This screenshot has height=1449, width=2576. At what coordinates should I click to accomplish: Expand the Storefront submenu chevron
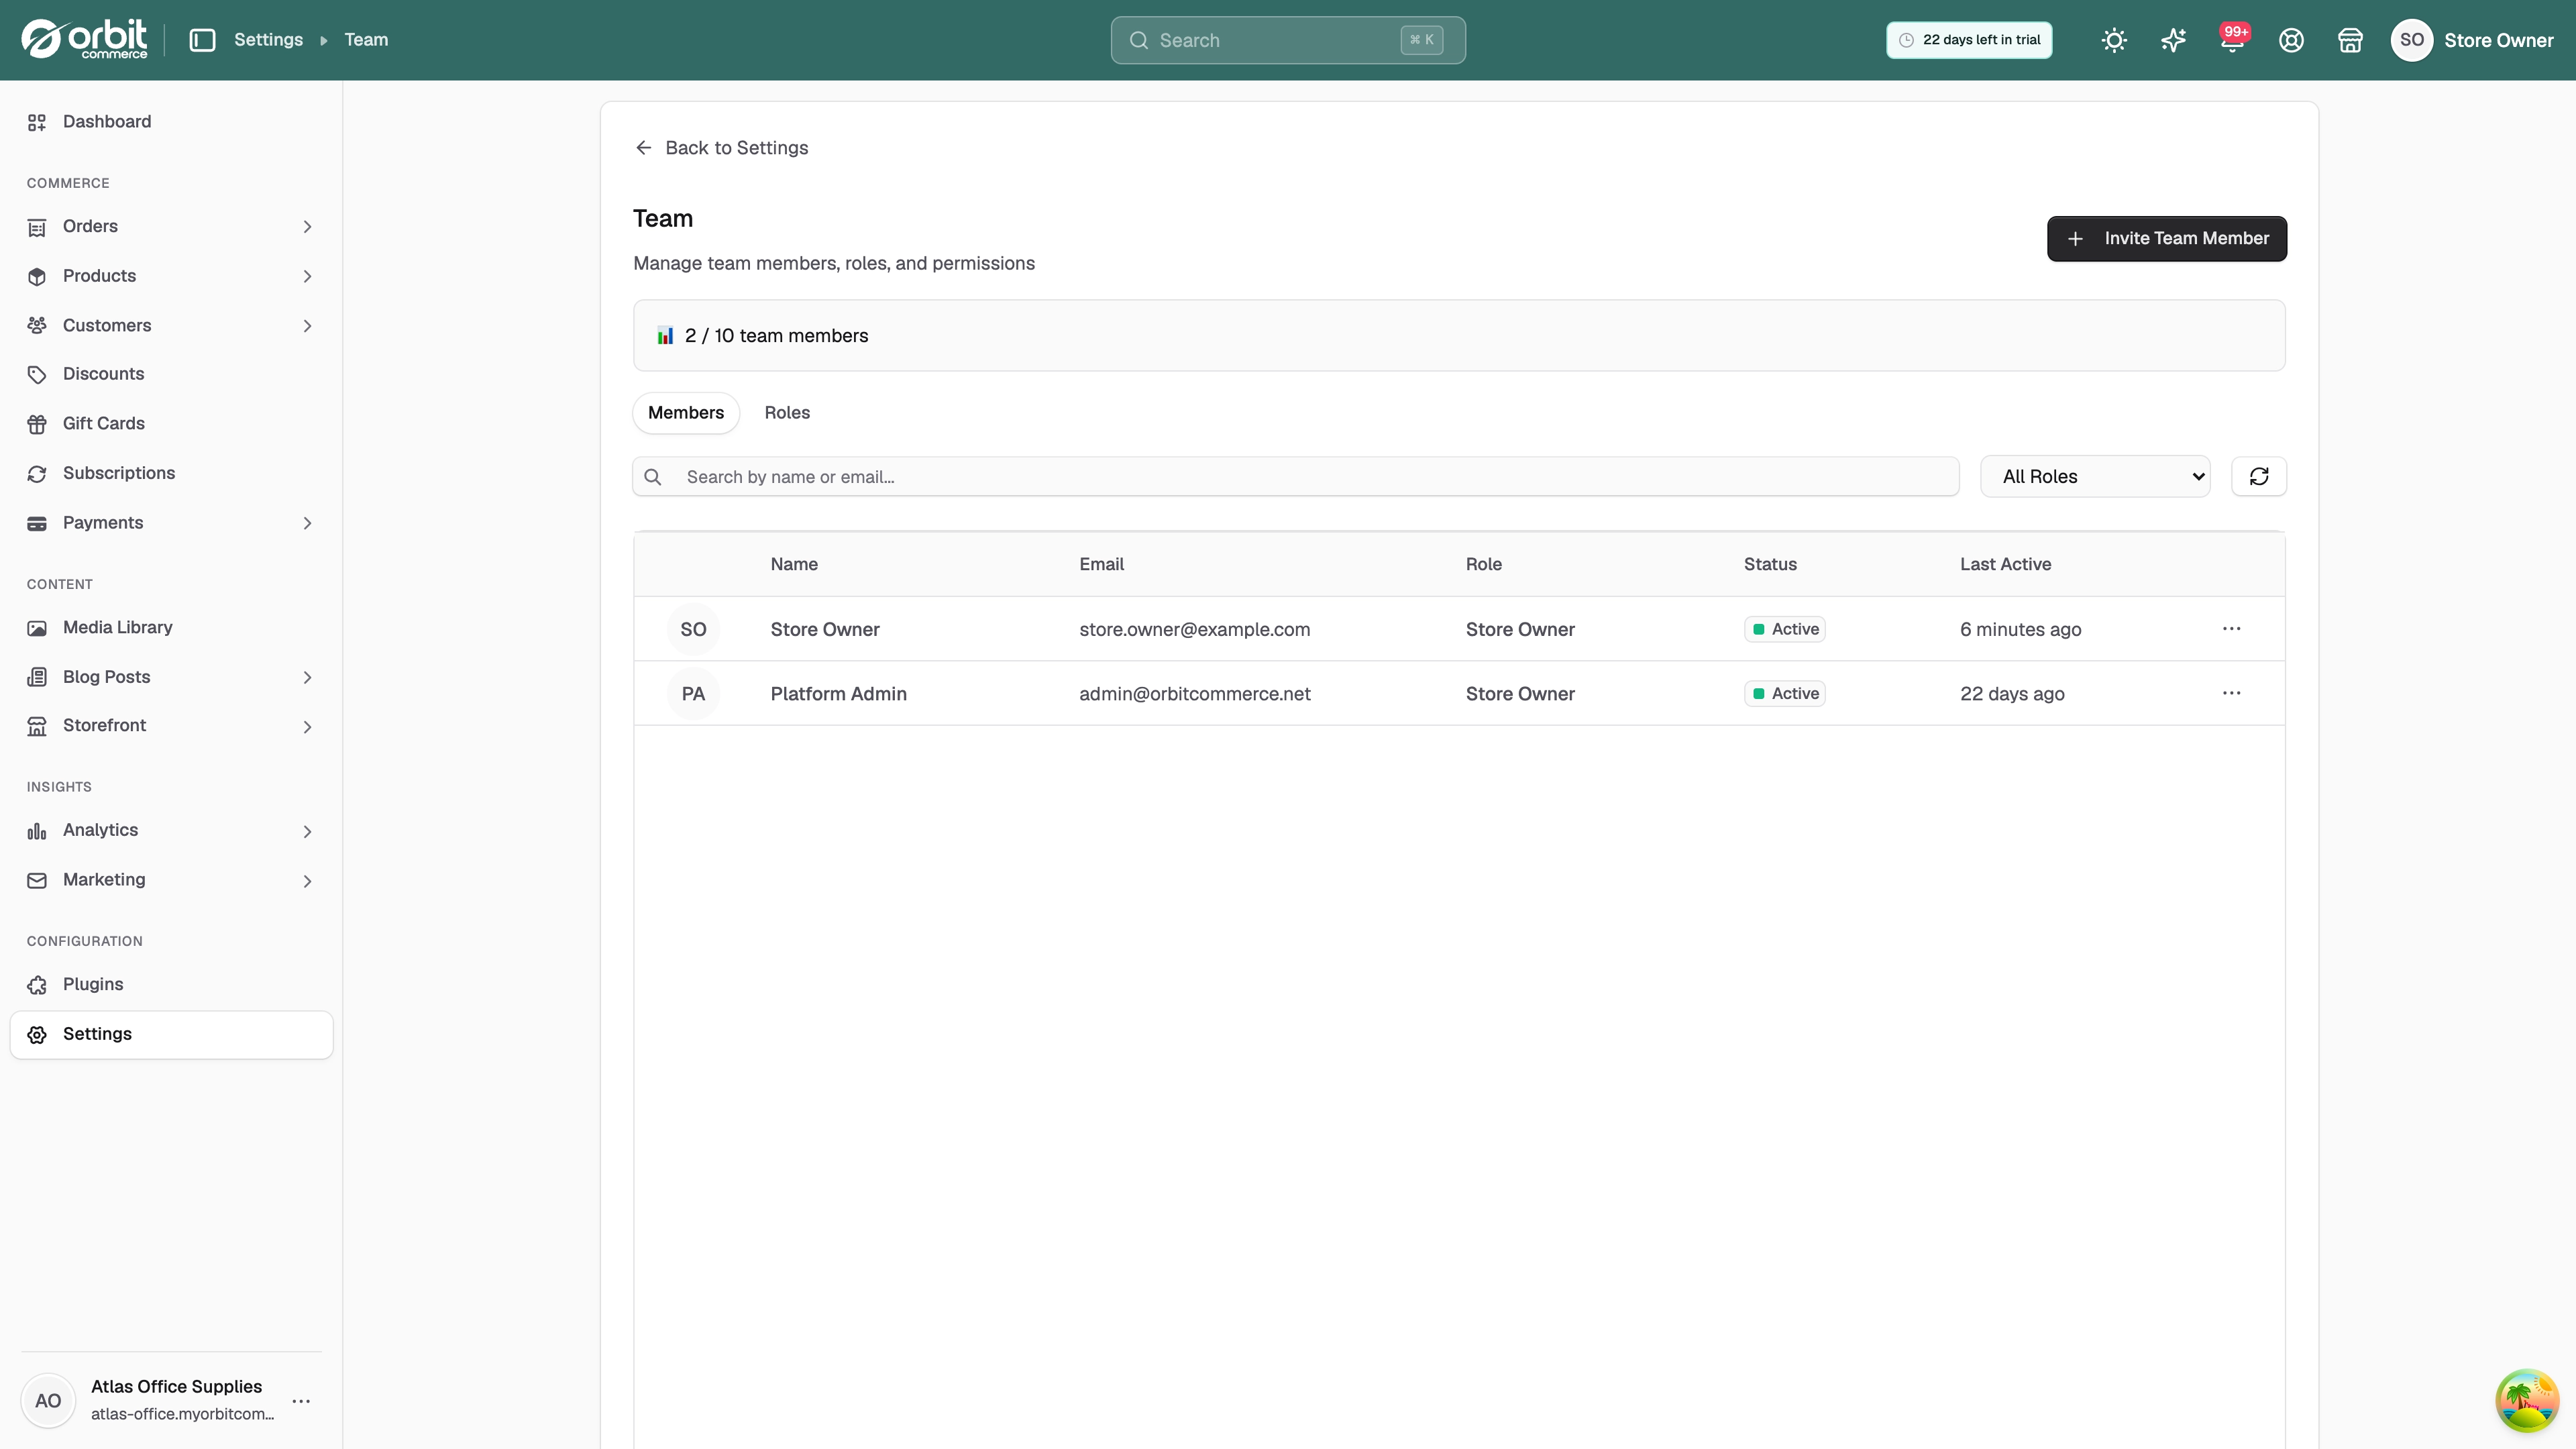[307, 727]
